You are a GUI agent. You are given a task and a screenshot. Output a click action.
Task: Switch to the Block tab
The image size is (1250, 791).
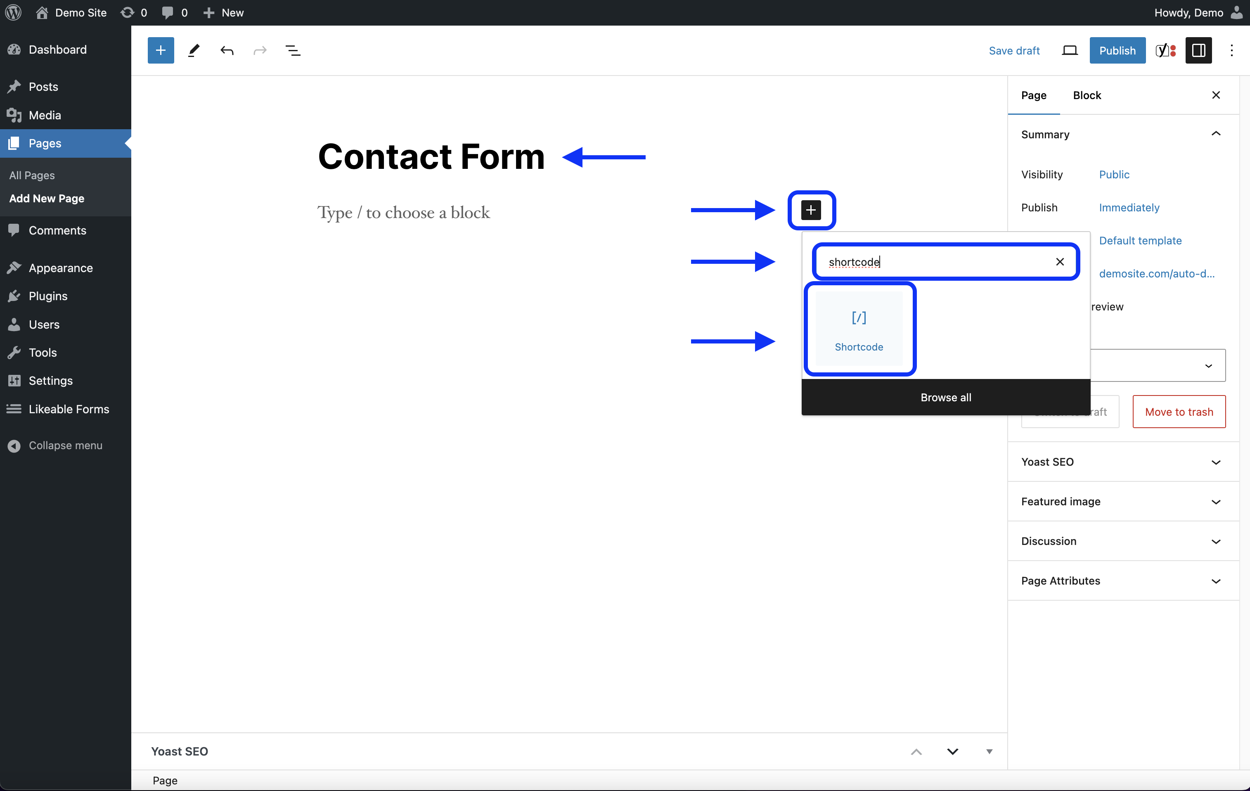tap(1087, 95)
